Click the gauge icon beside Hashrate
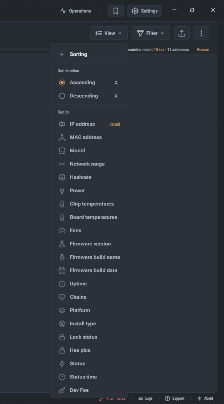Viewport: 224px width, 404px height. (x=62, y=177)
